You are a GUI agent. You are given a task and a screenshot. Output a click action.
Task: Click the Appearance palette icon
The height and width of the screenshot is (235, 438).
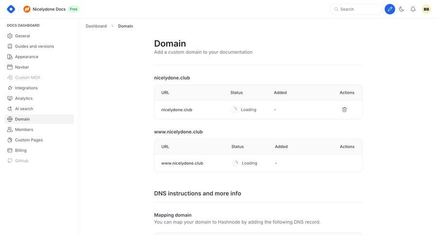click(x=10, y=57)
